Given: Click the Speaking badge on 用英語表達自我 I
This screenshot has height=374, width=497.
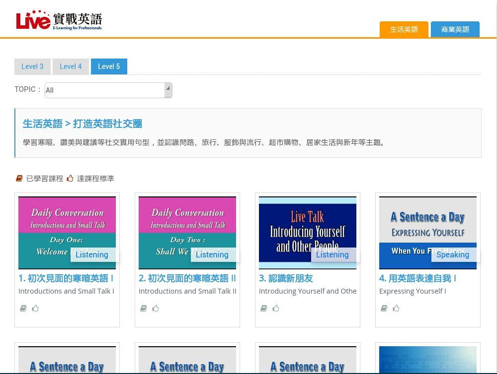Looking at the screenshot, I should pyautogui.click(x=452, y=254).
